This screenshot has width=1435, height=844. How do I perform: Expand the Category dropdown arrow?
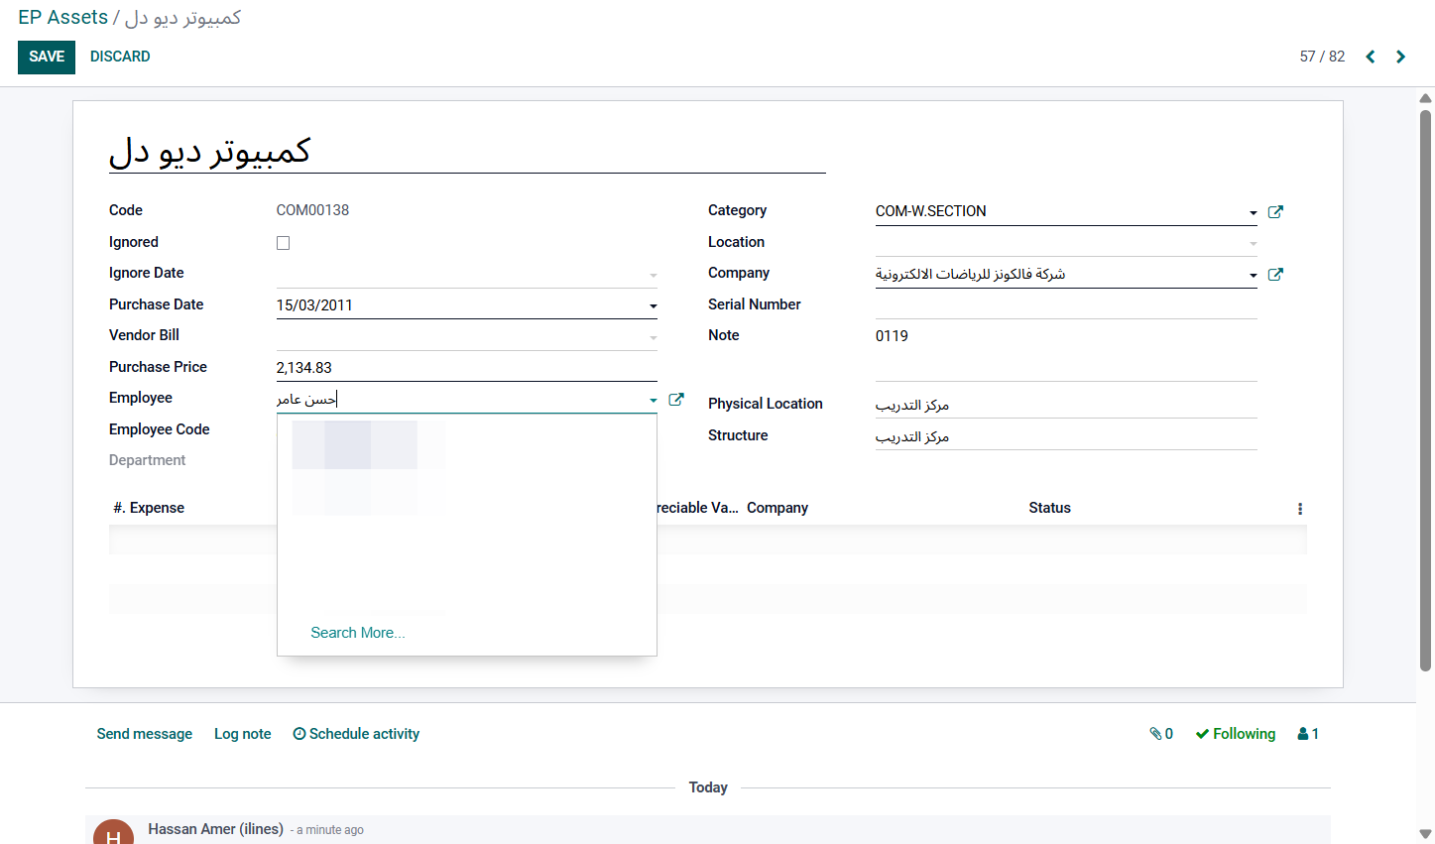click(1254, 213)
